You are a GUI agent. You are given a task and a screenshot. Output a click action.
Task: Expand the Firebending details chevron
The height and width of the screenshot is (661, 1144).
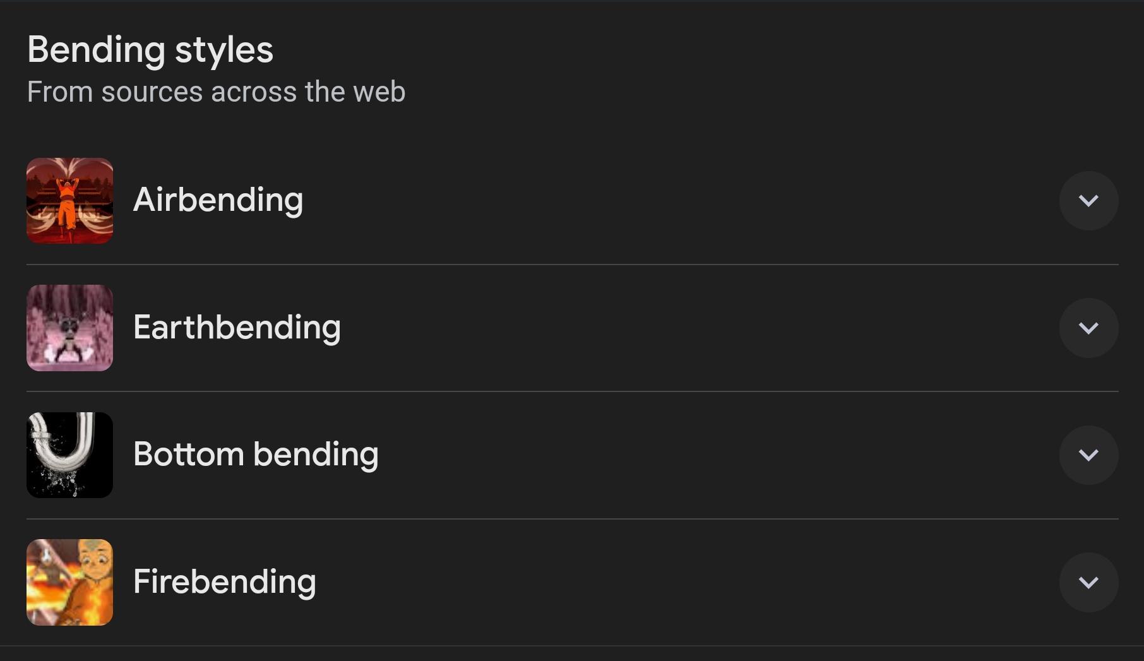1088,582
